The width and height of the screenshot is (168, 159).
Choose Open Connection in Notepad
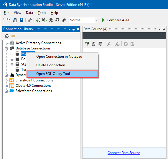pos(62,57)
